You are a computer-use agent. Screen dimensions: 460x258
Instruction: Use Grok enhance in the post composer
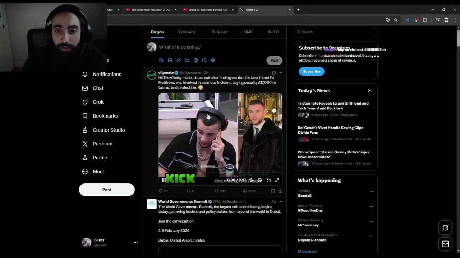tap(179, 61)
